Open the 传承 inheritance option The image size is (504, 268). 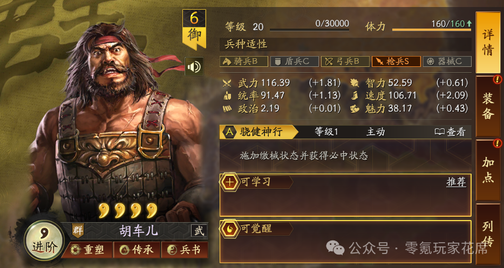click(x=137, y=250)
